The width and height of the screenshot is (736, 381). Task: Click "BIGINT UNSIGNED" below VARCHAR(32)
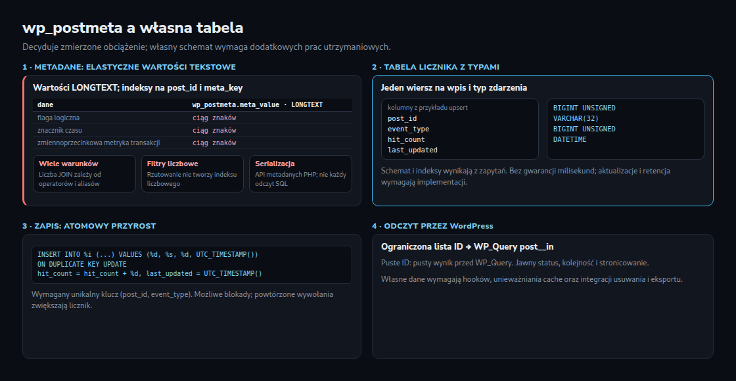584,129
